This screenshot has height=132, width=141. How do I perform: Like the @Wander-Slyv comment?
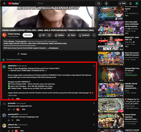click(9, 131)
